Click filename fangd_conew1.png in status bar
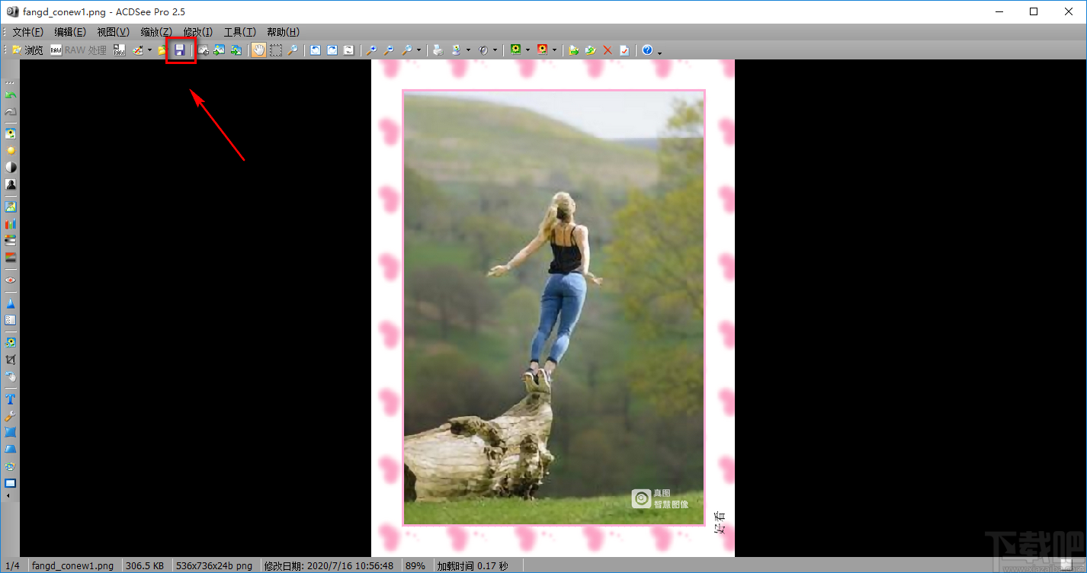The width and height of the screenshot is (1087, 573). (72, 566)
